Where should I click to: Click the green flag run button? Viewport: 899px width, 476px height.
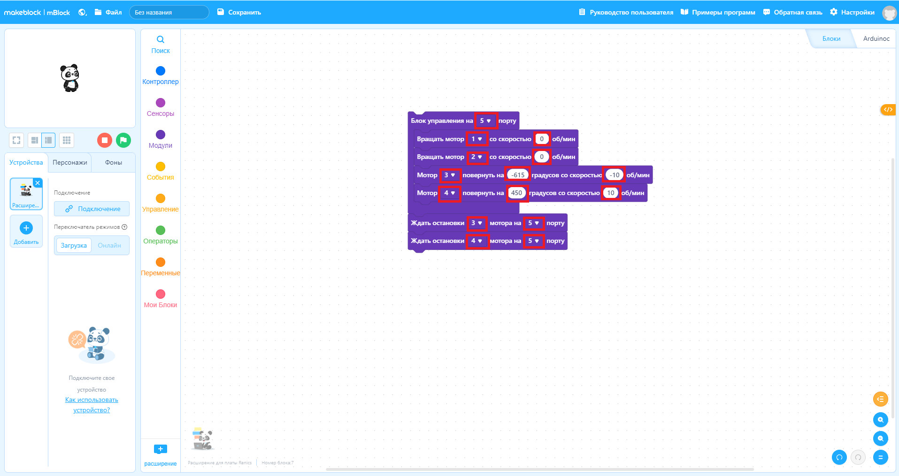click(123, 140)
